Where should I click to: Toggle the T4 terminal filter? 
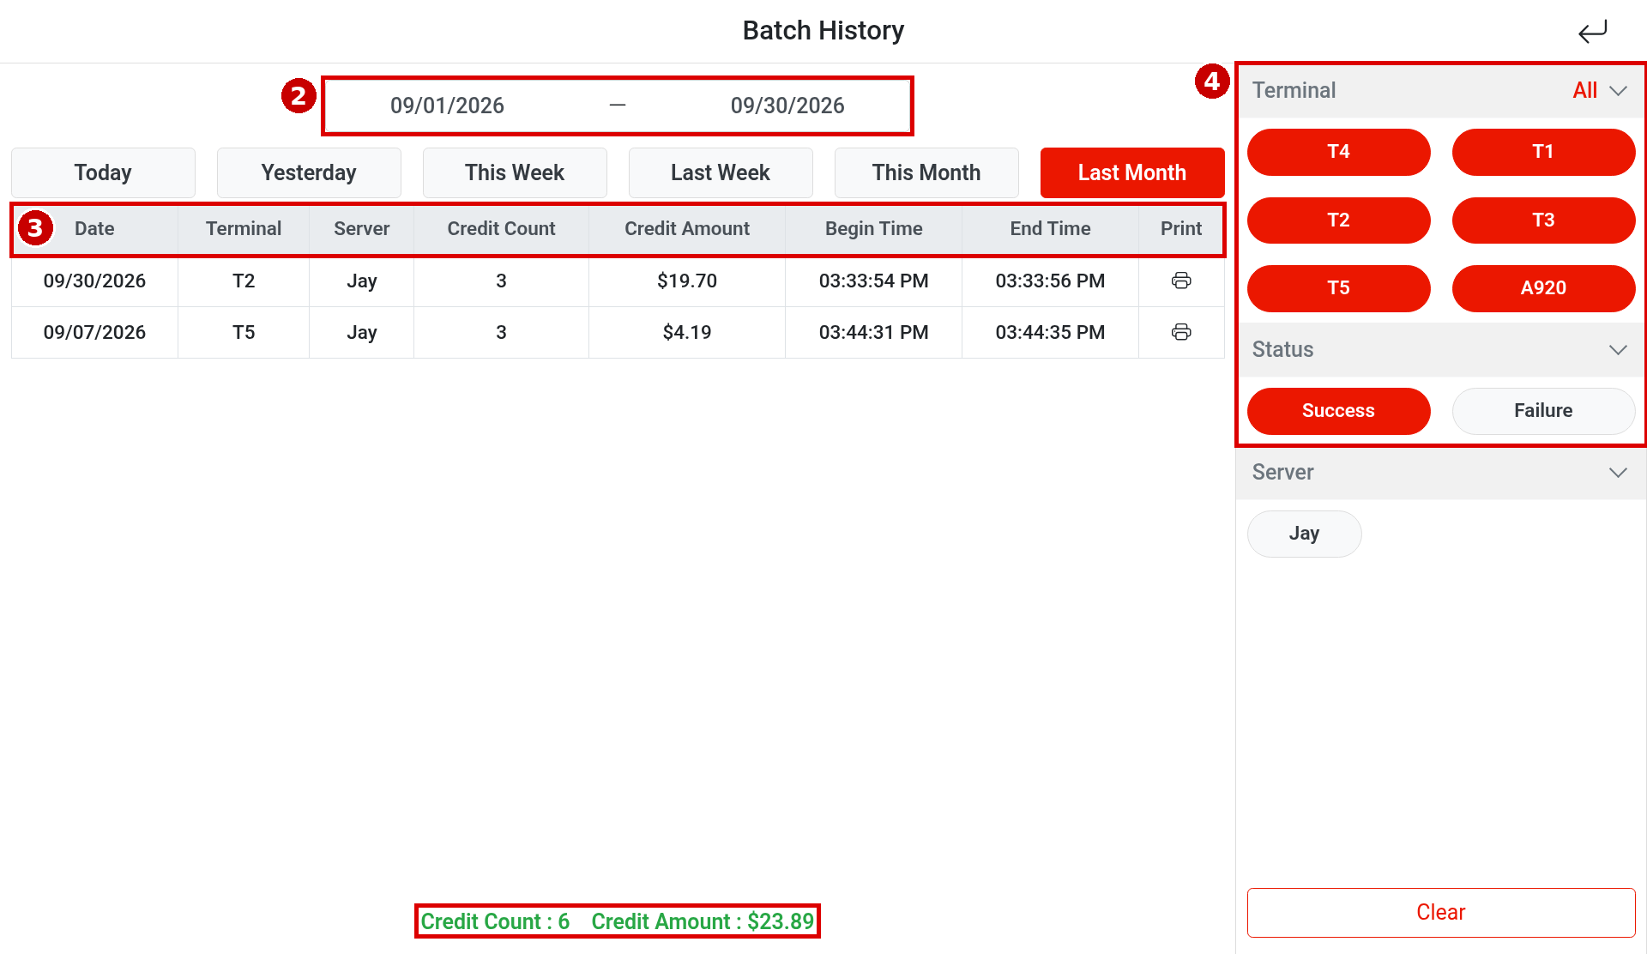coord(1338,152)
